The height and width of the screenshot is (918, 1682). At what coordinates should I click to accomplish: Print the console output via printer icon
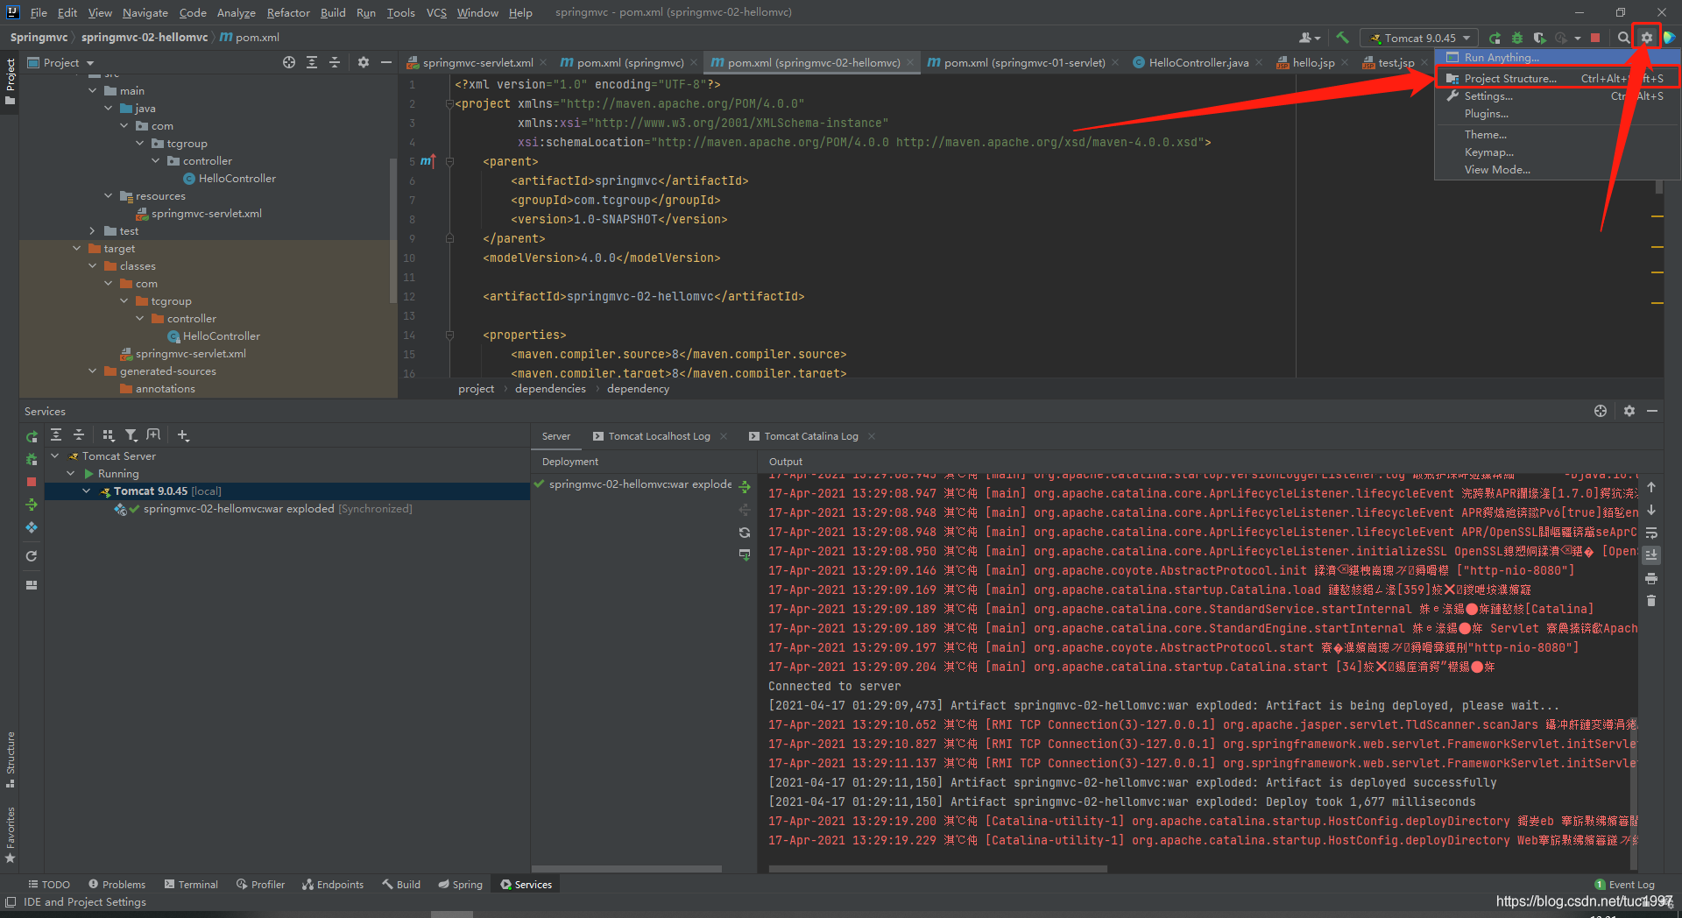coord(1651,578)
